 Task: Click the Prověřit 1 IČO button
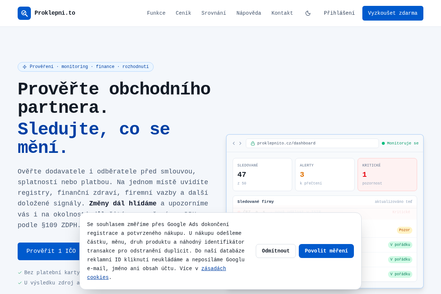click(51, 251)
